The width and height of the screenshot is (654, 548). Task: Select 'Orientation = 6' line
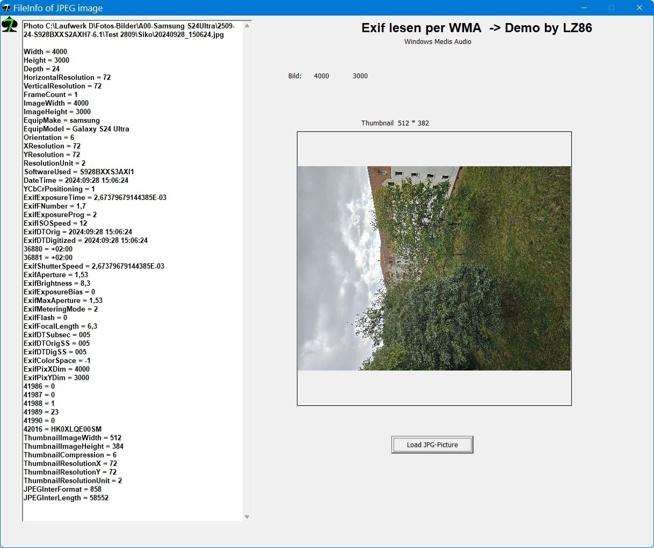click(x=49, y=137)
